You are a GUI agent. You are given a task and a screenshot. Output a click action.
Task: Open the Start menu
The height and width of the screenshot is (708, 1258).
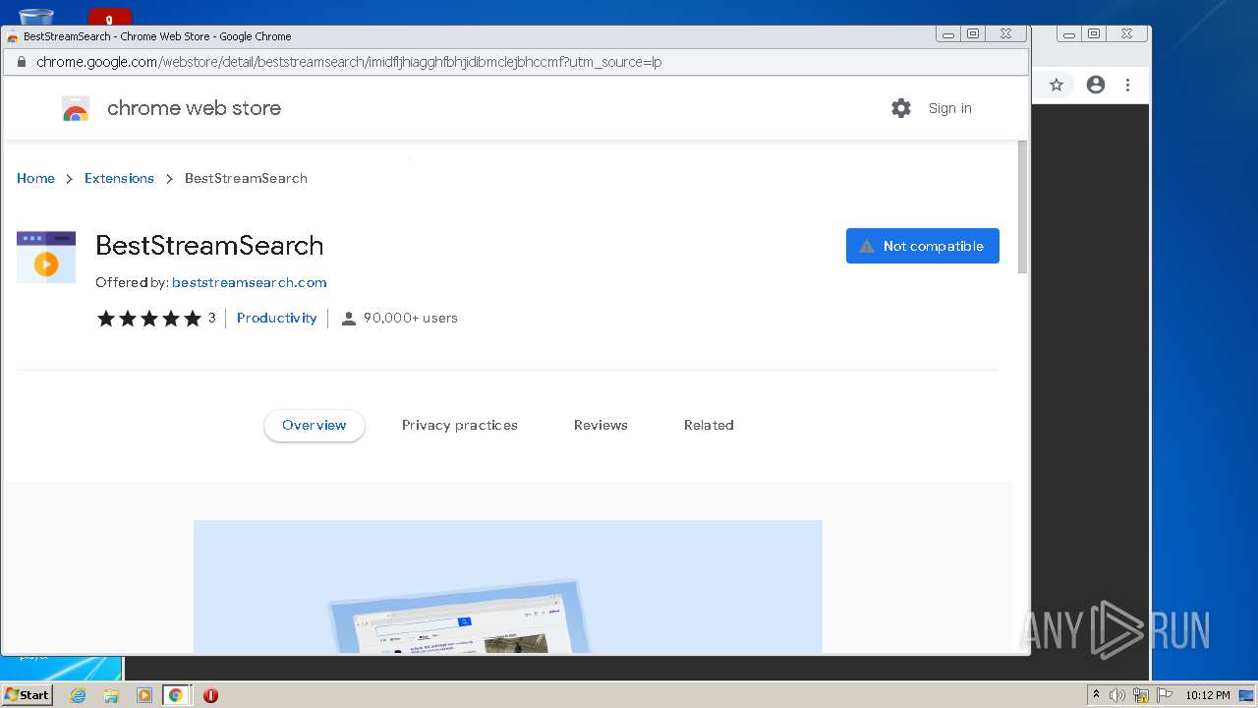[x=27, y=695]
